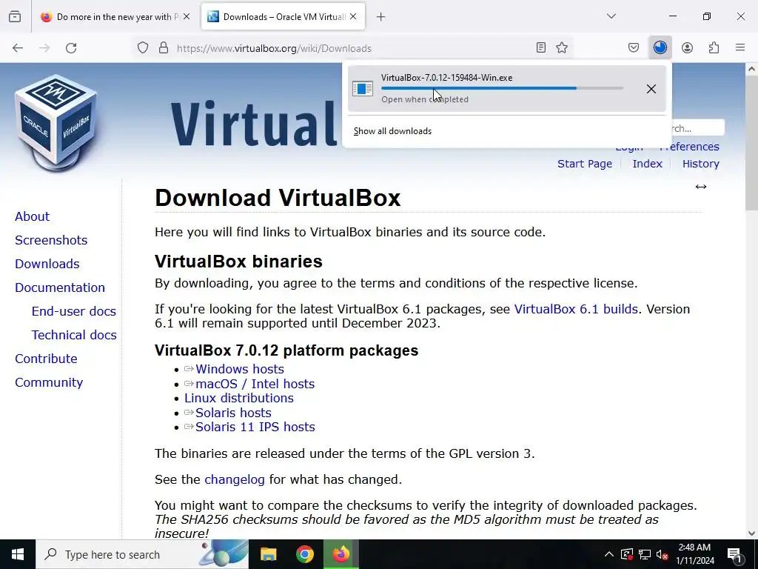Image resolution: width=758 pixels, height=569 pixels.
Task: Open Windows Start menu
Action: point(18,554)
